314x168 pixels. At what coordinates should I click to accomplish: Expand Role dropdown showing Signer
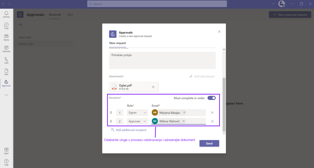(137, 113)
